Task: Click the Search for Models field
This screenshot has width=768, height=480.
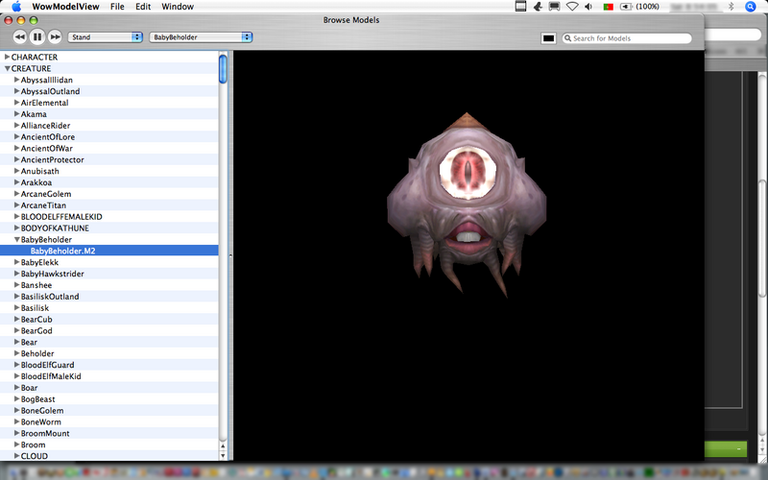Action: 627,38
